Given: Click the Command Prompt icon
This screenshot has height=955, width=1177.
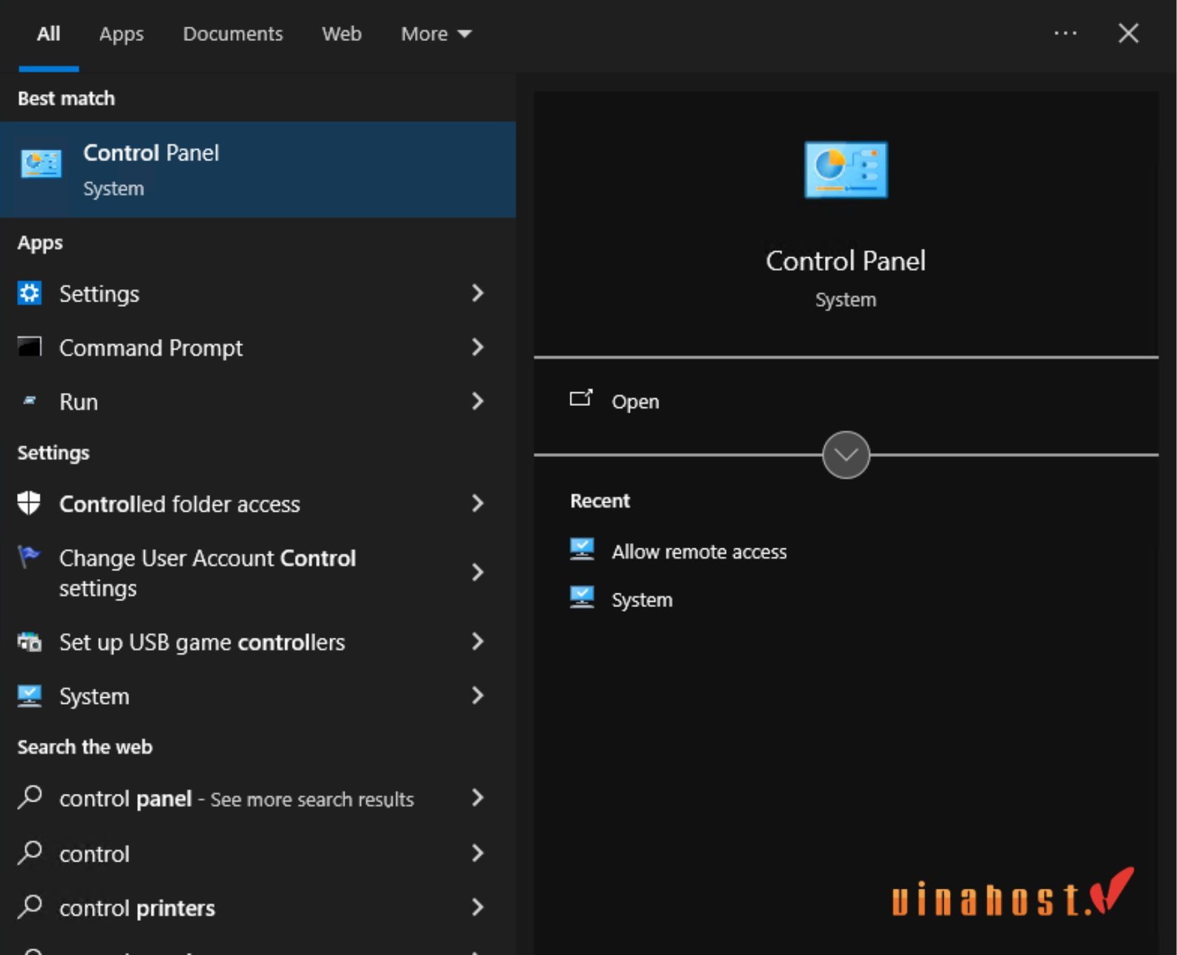Looking at the screenshot, I should coord(29,347).
